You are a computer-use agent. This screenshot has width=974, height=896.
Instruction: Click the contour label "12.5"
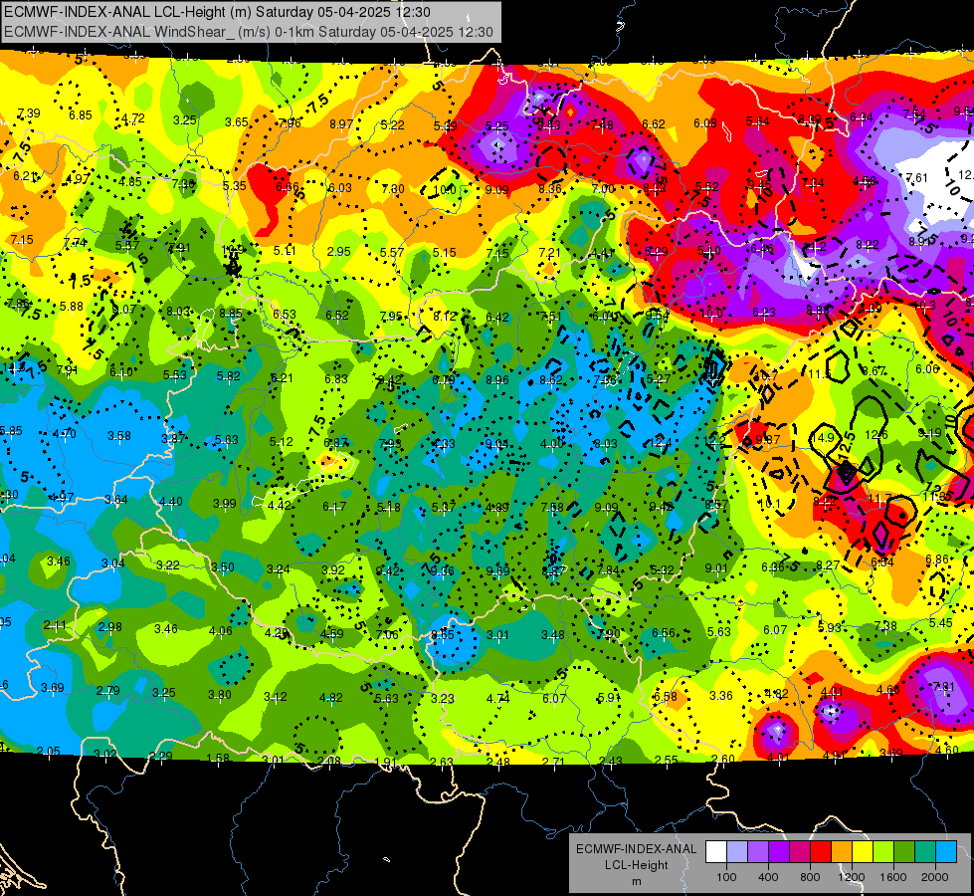click(846, 446)
